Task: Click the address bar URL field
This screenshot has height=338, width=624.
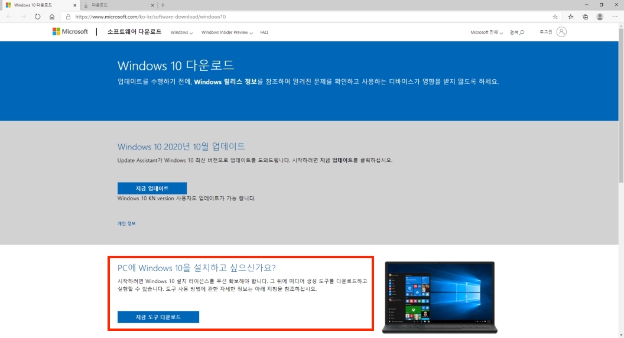Action: click(310, 17)
